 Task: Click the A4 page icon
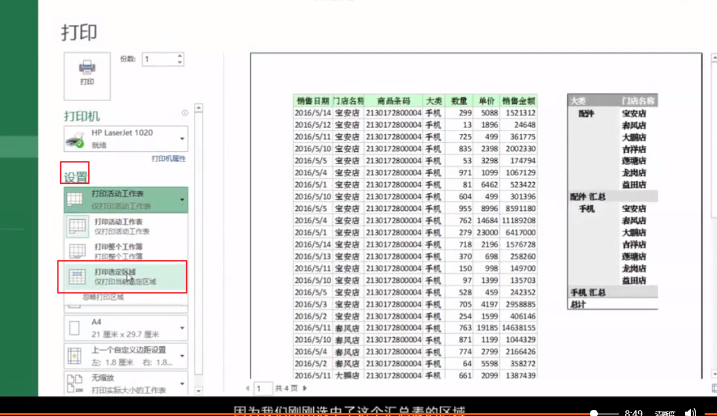[x=74, y=328]
